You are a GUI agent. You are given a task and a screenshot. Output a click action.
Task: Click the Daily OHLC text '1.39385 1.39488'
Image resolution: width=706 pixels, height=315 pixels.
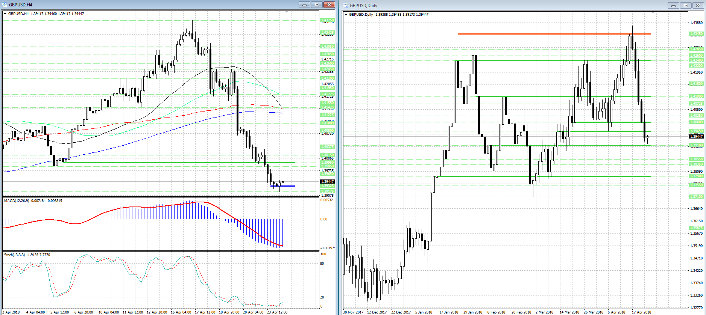[388, 15]
